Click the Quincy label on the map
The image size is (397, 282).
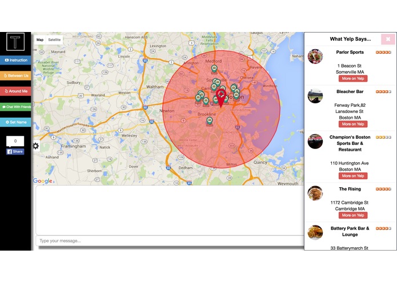(x=260, y=162)
